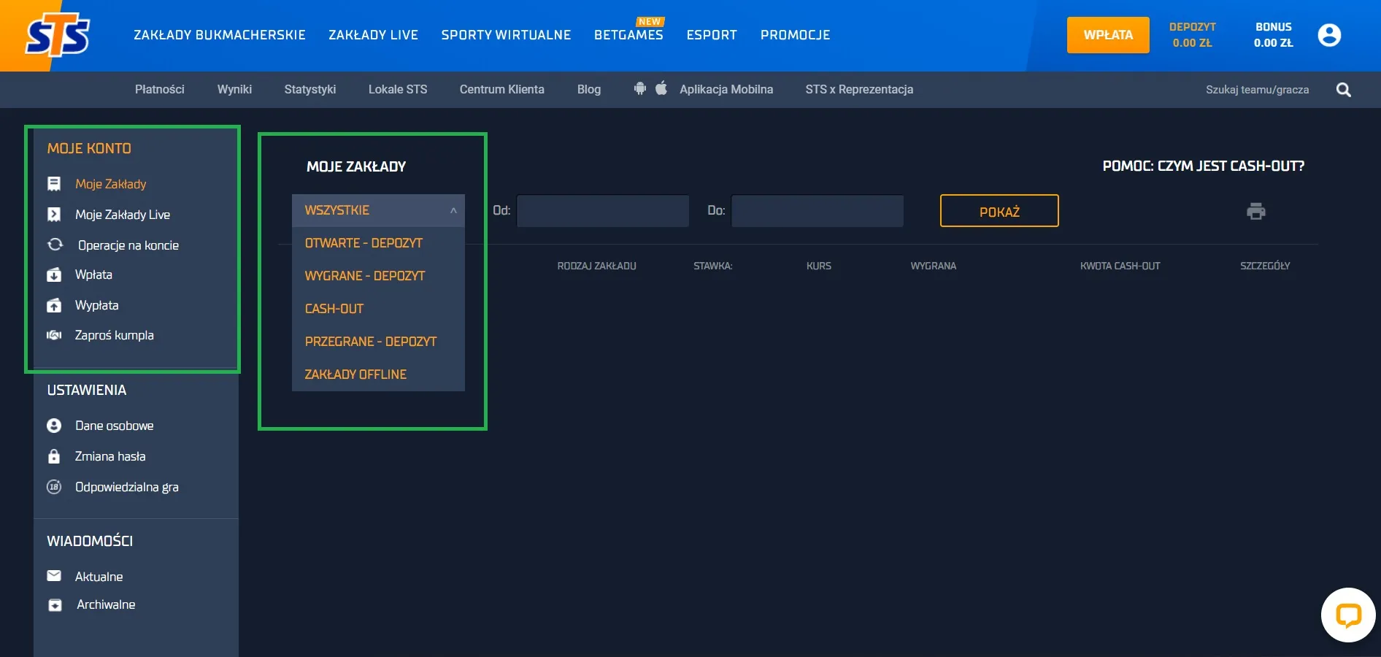
Task: Click the BONUS balance
Action: pos(1273,35)
